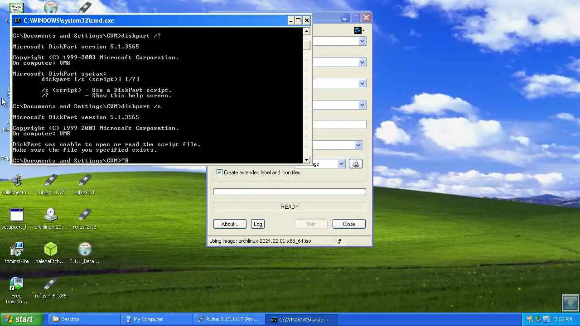The width and height of the screenshot is (580, 326).
Task: Click the READY status text in Rufus
Action: pyautogui.click(x=290, y=206)
